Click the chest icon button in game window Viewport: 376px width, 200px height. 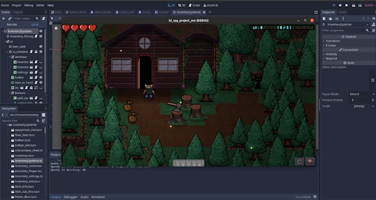[310, 162]
